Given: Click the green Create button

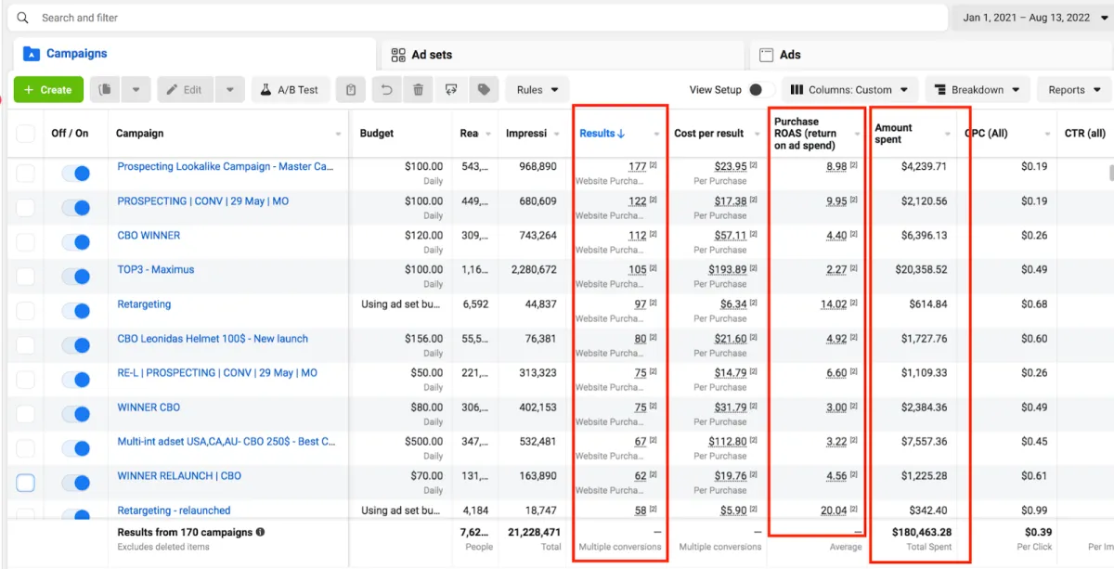Looking at the screenshot, I should [x=48, y=90].
